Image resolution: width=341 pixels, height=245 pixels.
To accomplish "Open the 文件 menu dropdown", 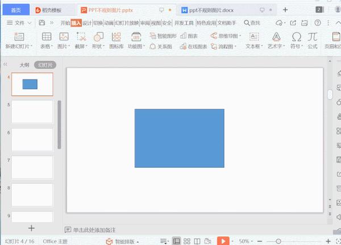I will click(x=19, y=23).
